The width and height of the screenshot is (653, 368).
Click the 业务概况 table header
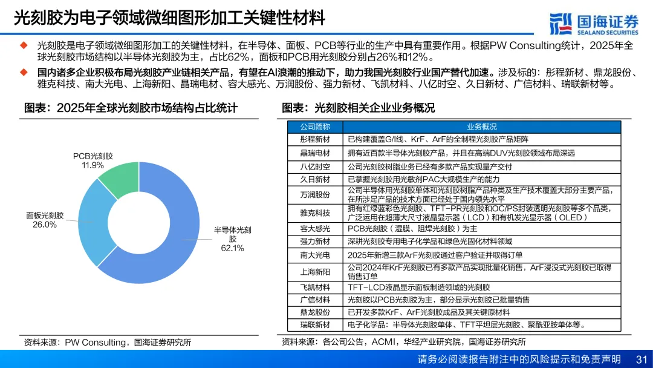click(482, 126)
